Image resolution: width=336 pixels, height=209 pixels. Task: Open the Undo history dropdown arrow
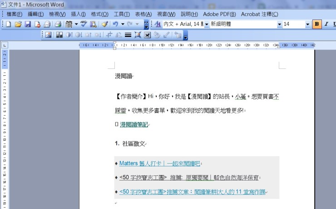[x=123, y=24]
